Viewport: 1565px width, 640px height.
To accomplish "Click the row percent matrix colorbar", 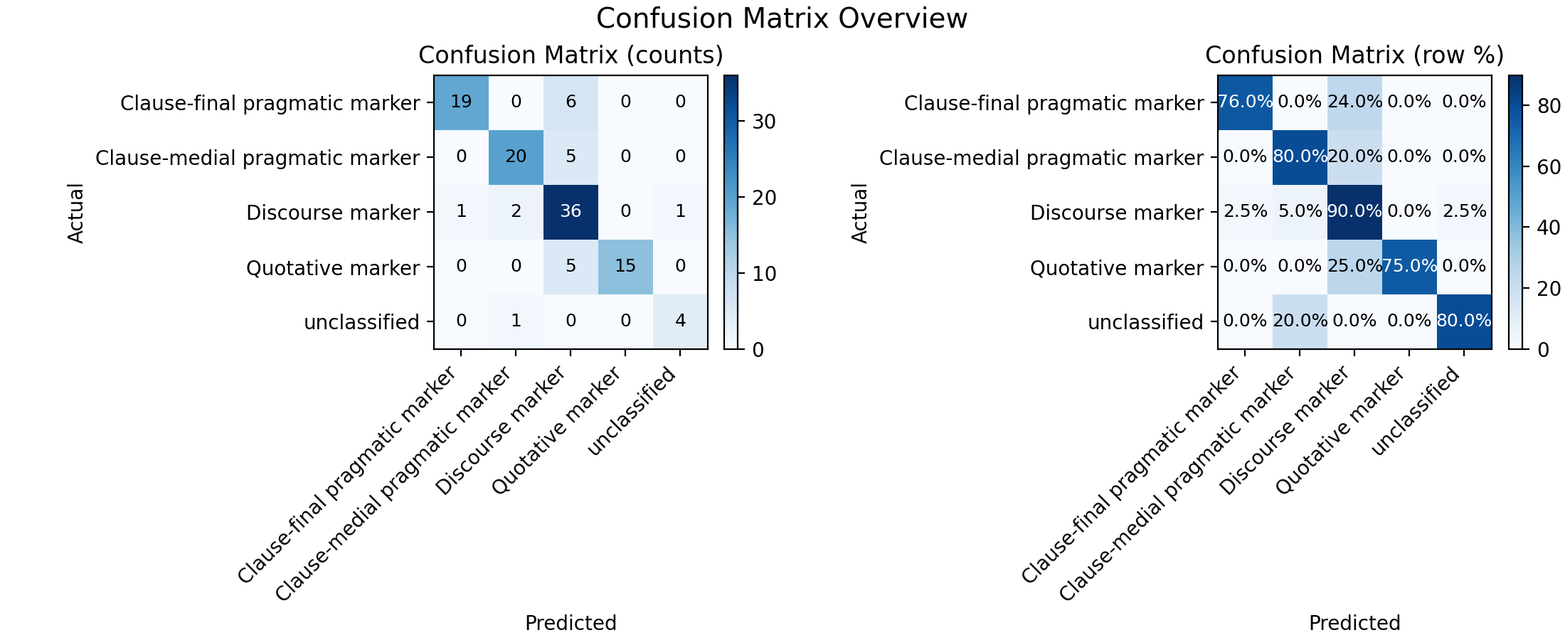I will click(x=1514, y=212).
